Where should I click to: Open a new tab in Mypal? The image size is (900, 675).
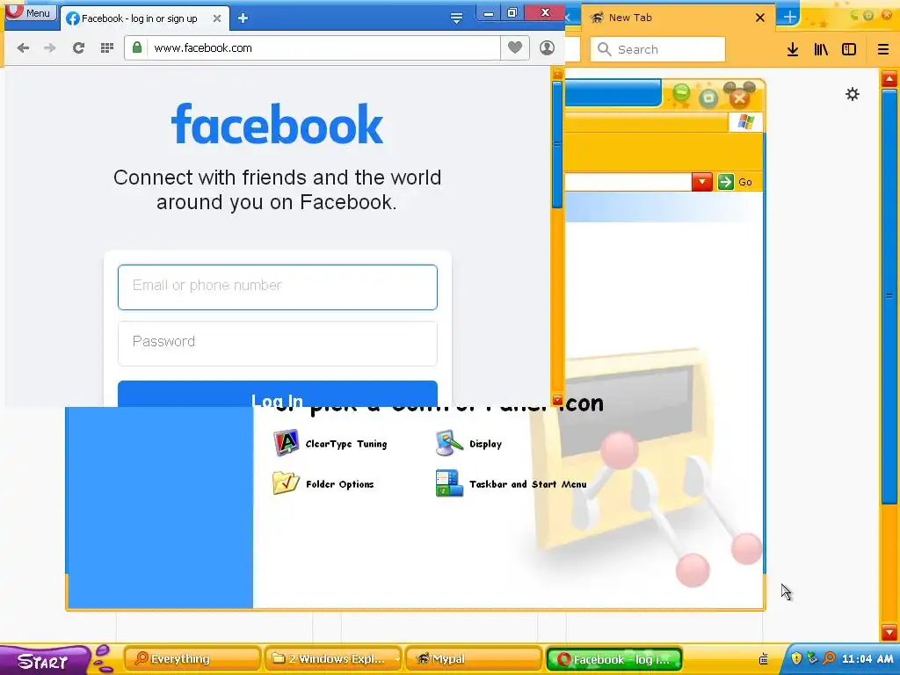click(790, 17)
